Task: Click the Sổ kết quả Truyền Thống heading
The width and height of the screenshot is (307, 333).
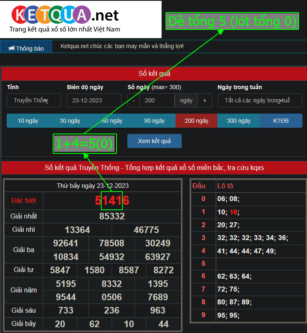Action: [154, 168]
